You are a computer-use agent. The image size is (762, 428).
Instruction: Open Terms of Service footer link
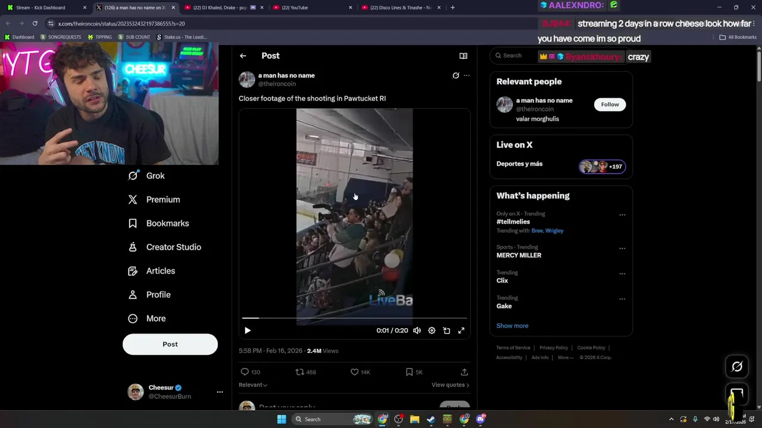[x=513, y=348]
